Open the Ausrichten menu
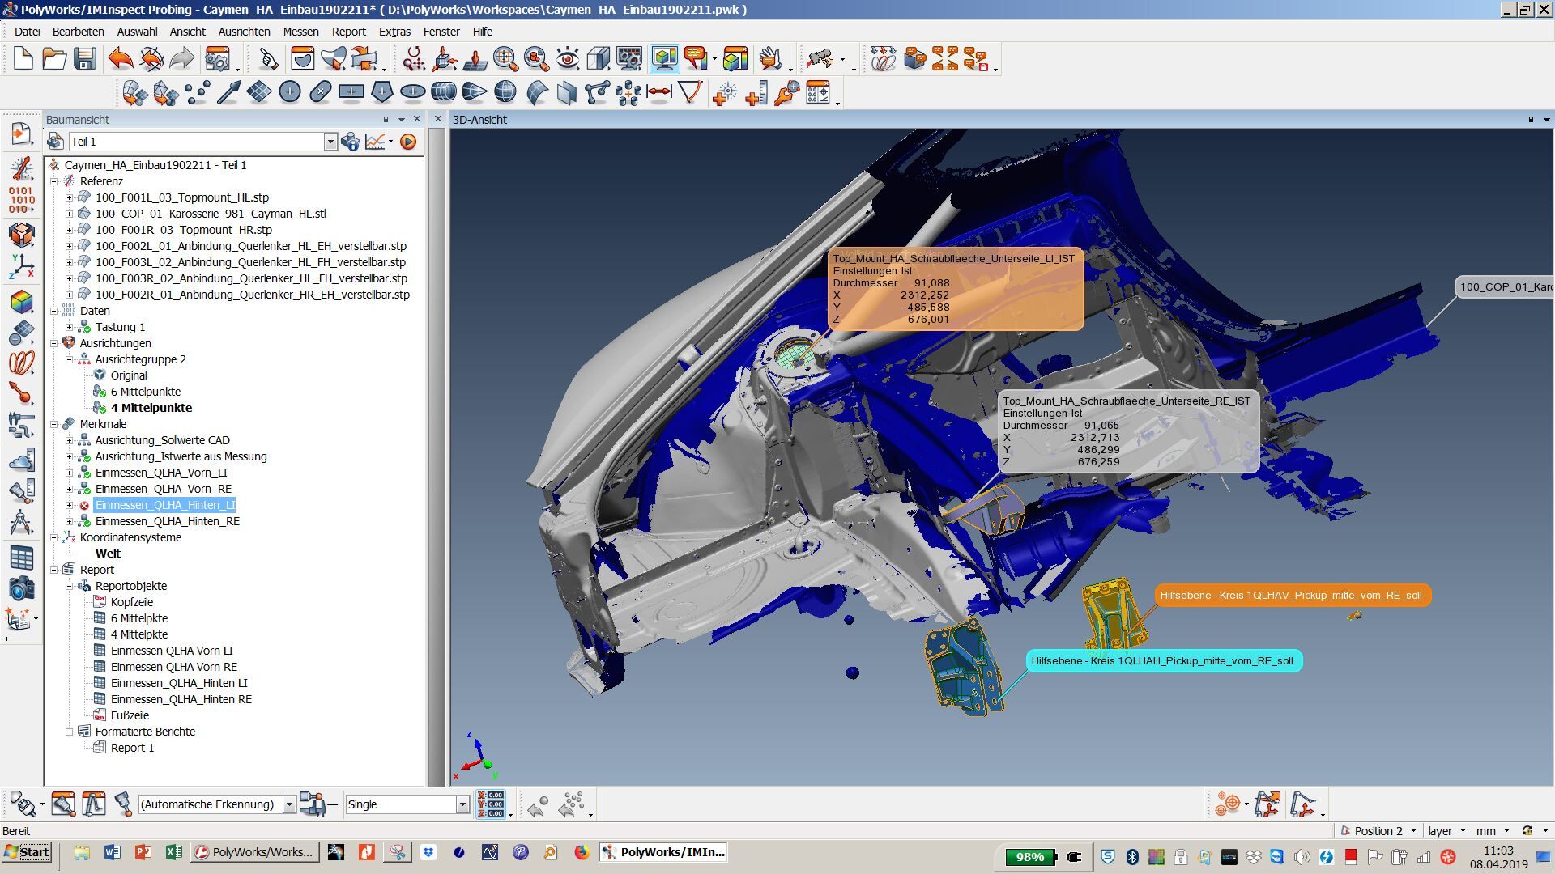 point(244,32)
